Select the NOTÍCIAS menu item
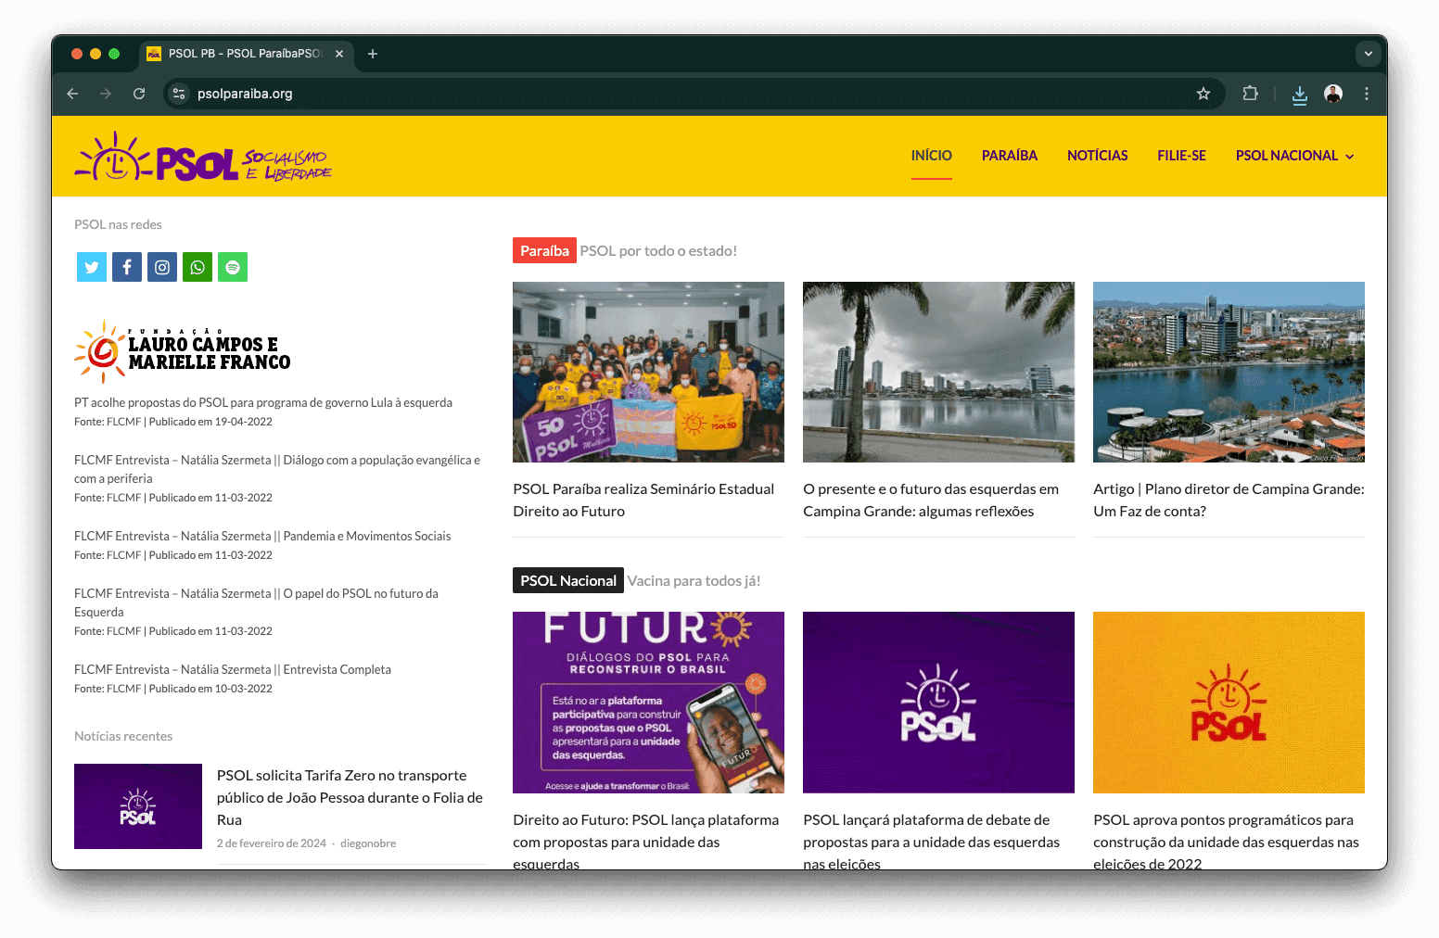The width and height of the screenshot is (1439, 938). [1097, 156]
